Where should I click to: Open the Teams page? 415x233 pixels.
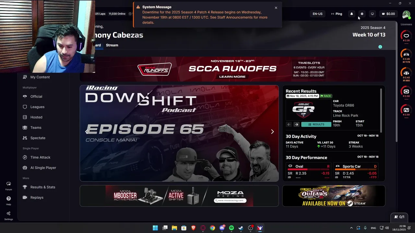[x=32, y=128]
